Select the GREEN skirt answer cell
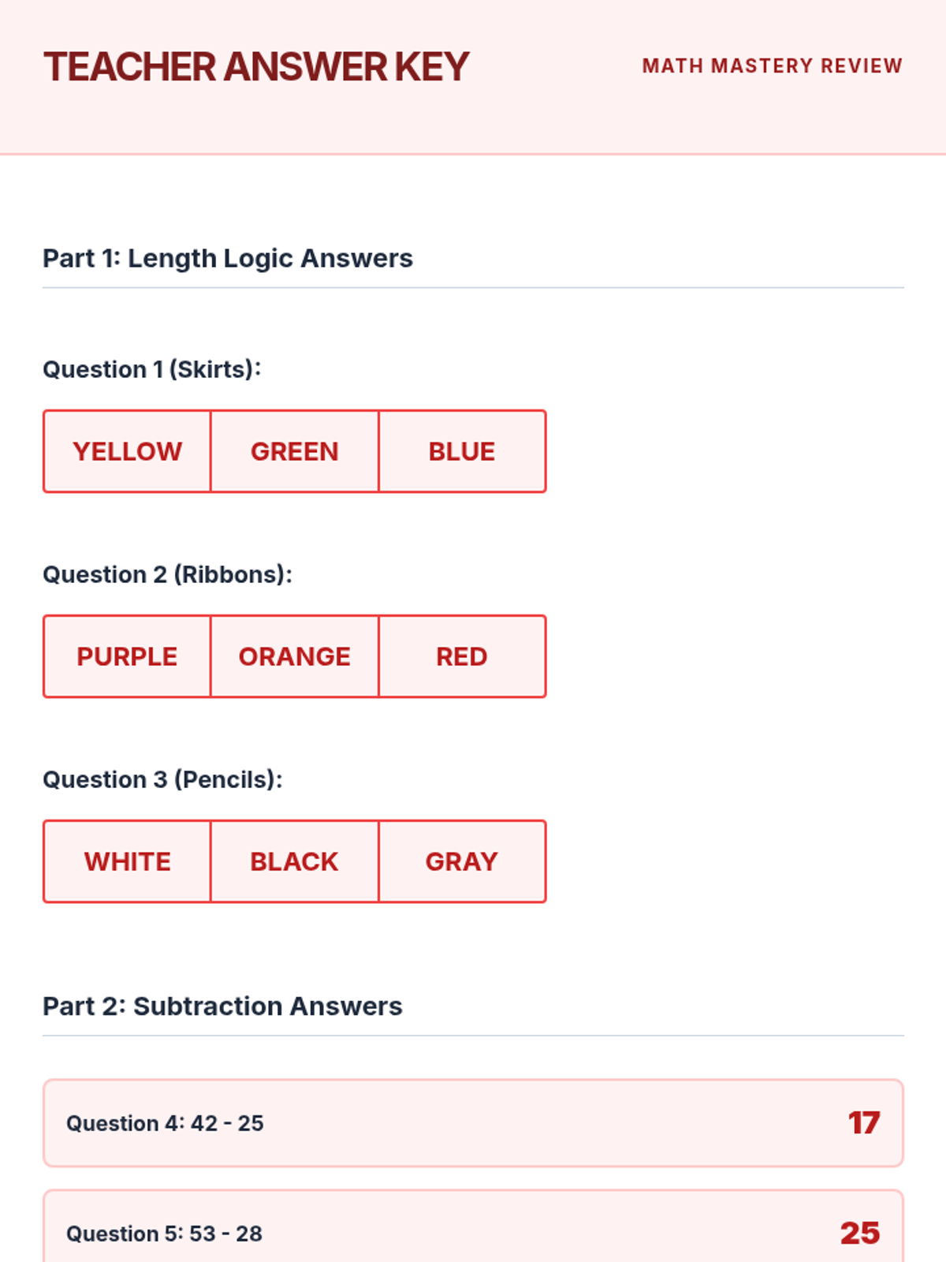 coord(295,451)
